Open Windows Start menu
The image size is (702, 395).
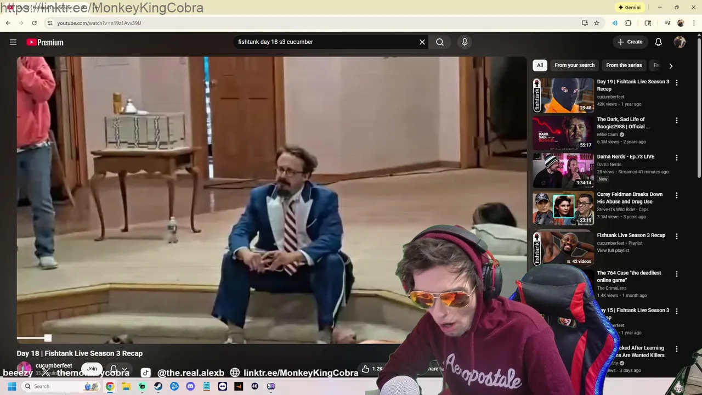[11, 386]
